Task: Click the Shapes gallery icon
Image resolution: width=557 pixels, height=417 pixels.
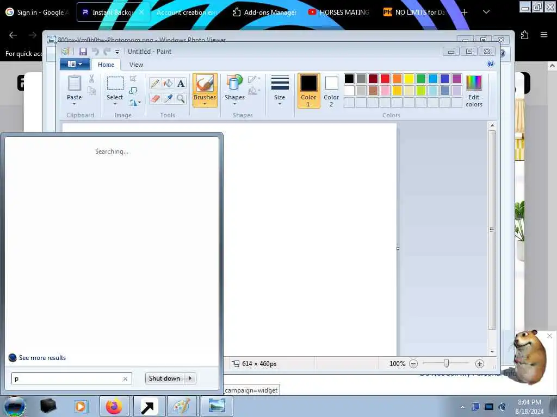Action: point(234,83)
